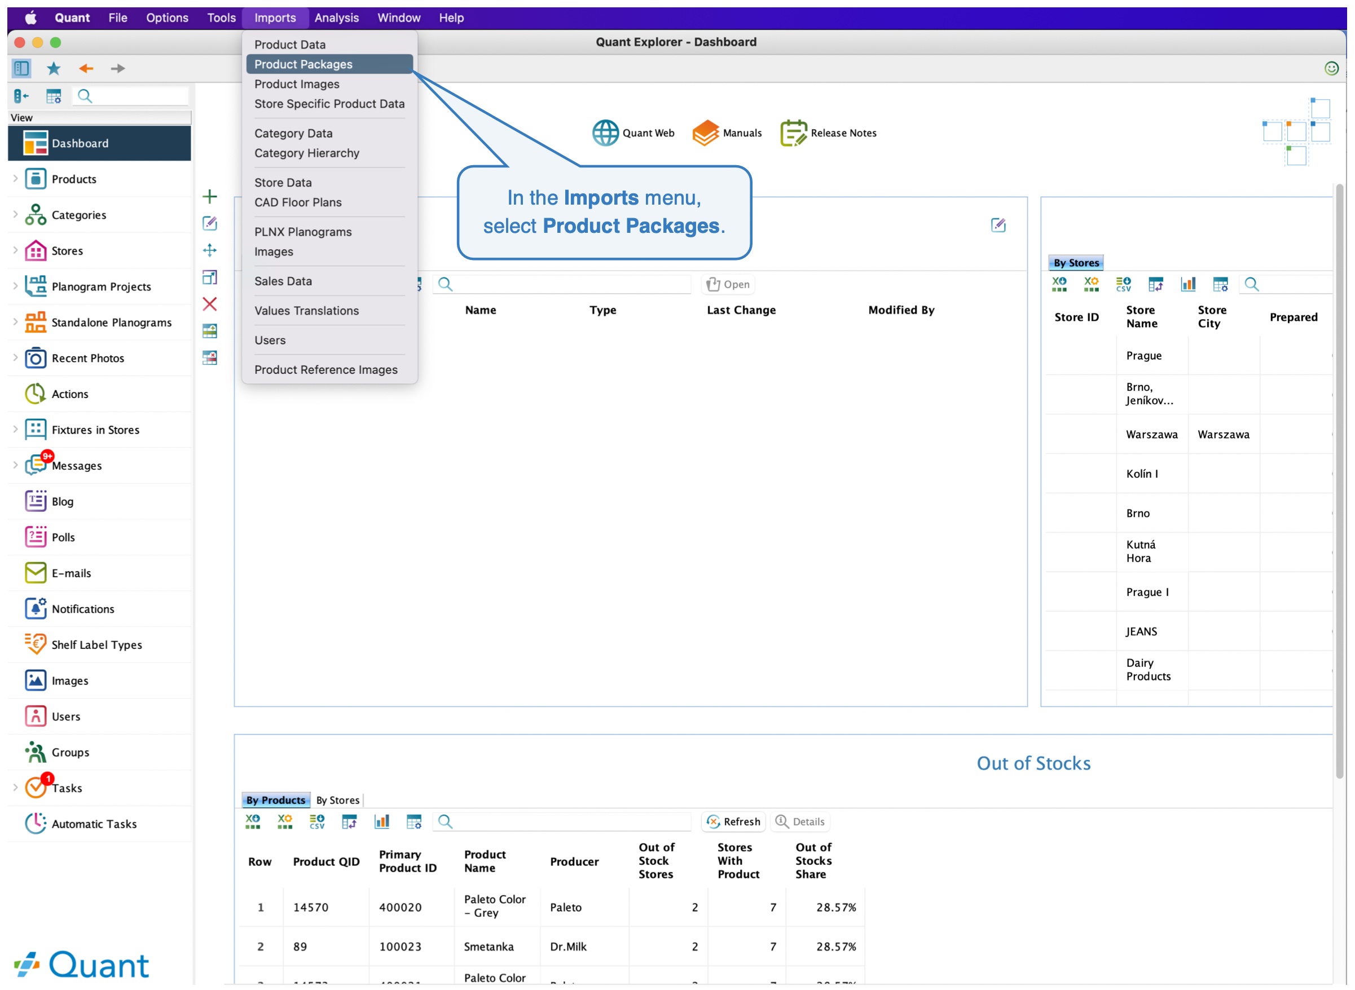
Task: Go back with the orange arrow
Action: coord(86,68)
